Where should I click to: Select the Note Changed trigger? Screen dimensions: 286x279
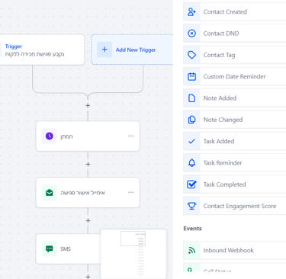coord(234,120)
